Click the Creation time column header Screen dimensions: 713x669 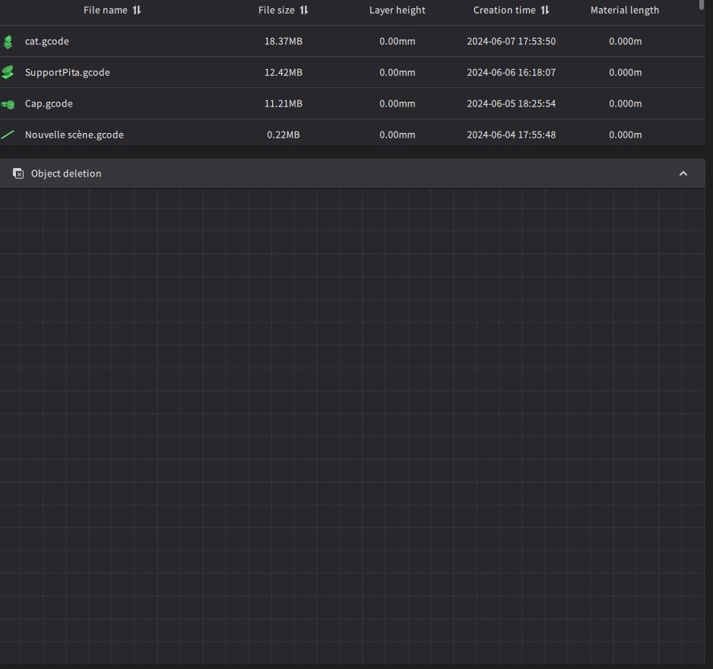pos(504,10)
